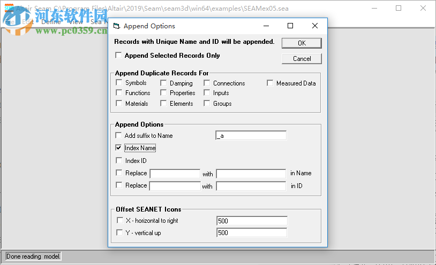Click the X offset value field

click(252, 221)
